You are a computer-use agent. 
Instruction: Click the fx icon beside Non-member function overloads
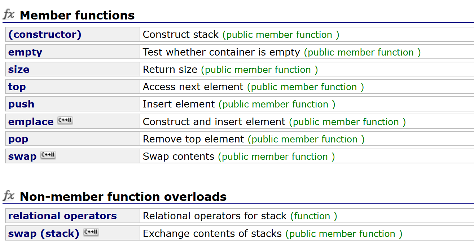[9, 196]
